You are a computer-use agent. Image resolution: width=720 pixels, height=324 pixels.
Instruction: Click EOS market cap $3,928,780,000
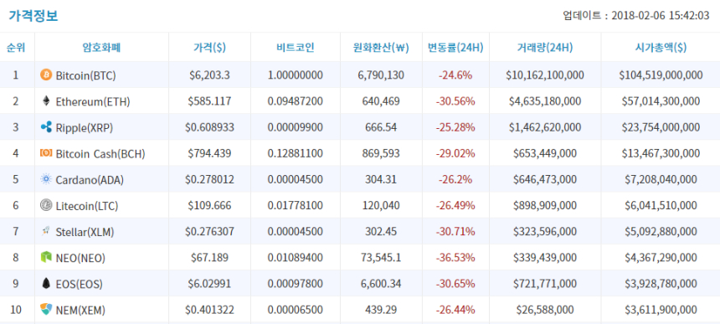(661, 284)
